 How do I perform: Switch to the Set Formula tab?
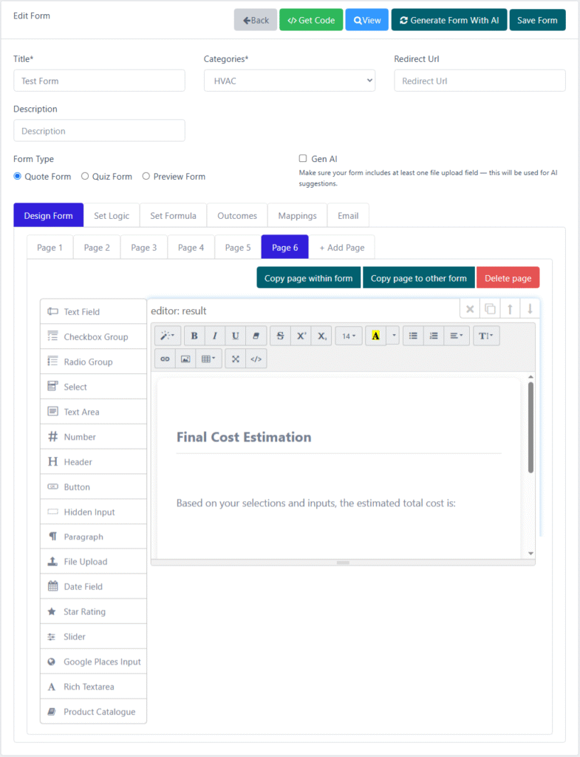pyautogui.click(x=173, y=215)
